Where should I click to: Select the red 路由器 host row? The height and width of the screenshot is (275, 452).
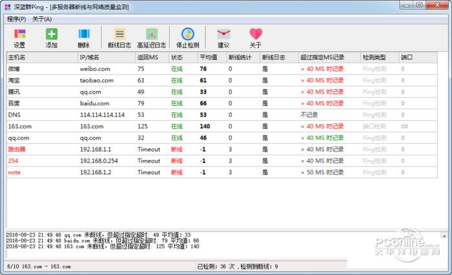tap(222, 149)
